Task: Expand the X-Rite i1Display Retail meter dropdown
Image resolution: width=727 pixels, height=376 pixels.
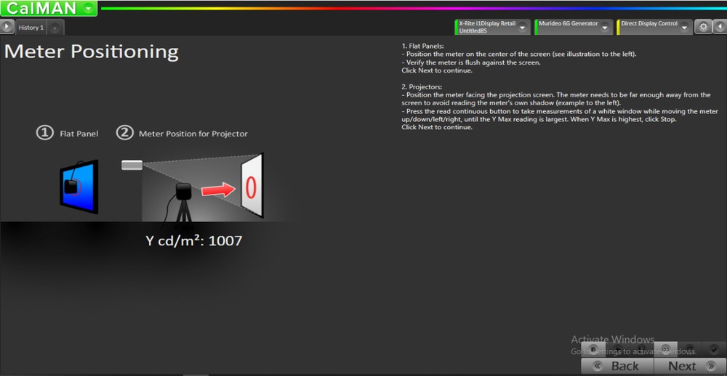Action: (522, 27)
